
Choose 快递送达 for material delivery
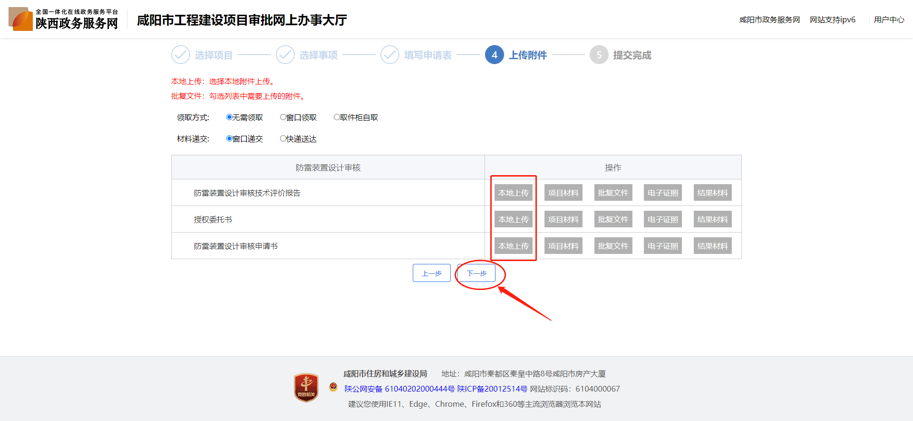[283, 139]
